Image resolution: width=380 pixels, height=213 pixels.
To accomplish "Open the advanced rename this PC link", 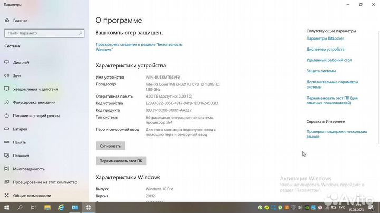I will [x=332, y=101].
